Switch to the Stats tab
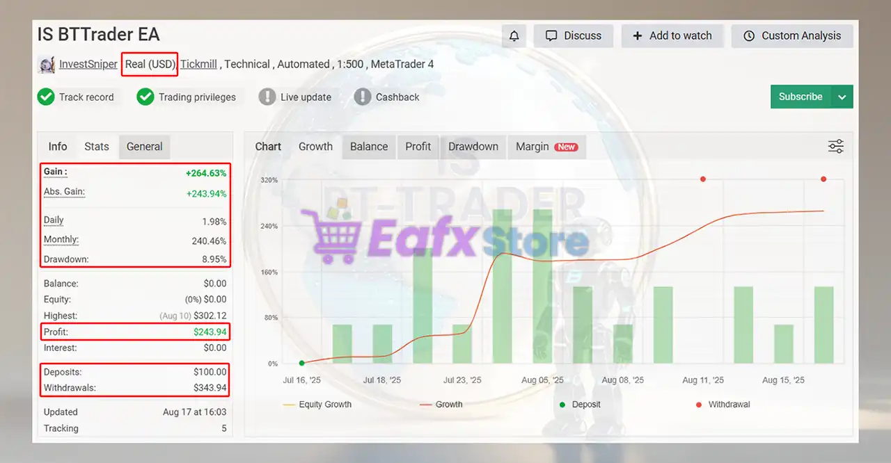Image resolution: width=891 pixels, height=463 pixels. coord(97,147)
